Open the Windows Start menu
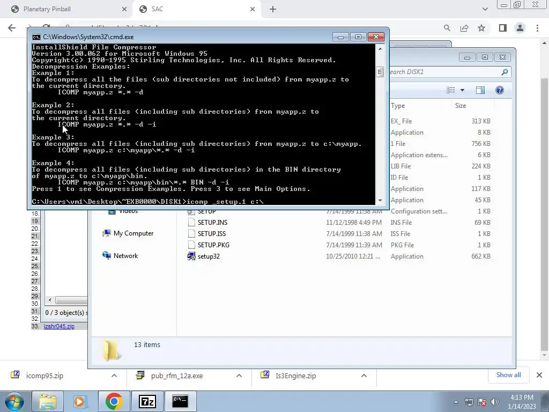This screenshot has height=412, width=549. (14, 401)
